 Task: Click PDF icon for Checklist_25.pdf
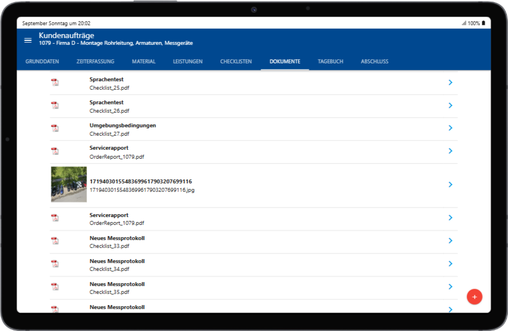point(55,82)
